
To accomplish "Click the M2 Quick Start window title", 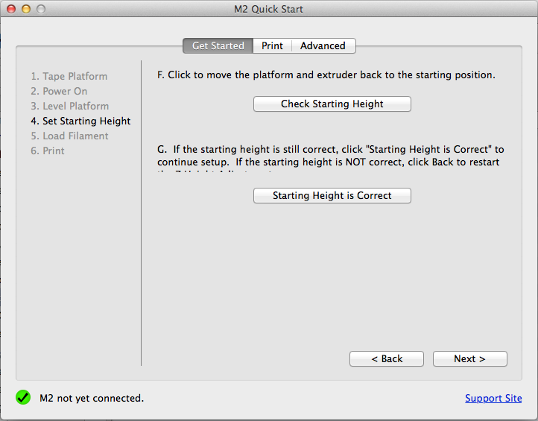I will (x=268, y=9).
